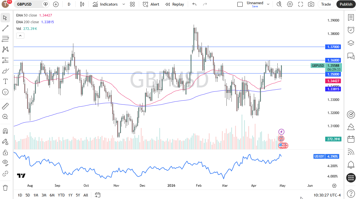This screenshot has height=199, width=356.
Task: Start bar Replay mode
Action: (x=175, y=4)
